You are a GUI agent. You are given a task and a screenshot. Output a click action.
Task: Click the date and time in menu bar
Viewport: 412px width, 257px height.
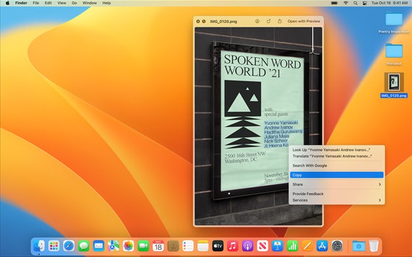point(389,3)
